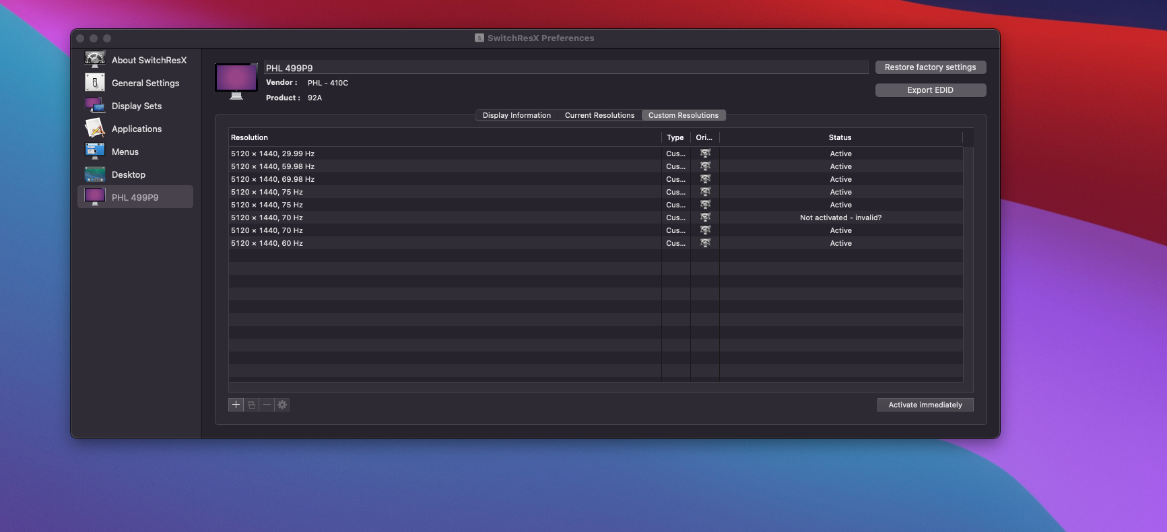Click SwitchResX icon in window title
The image size is (1167, 532).
pos(479,38)
